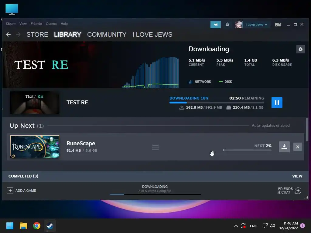Image resolution: width=311 pixels, height=233 pixels.
Task: Click the DISK graph legend
Action: point(225,82)
